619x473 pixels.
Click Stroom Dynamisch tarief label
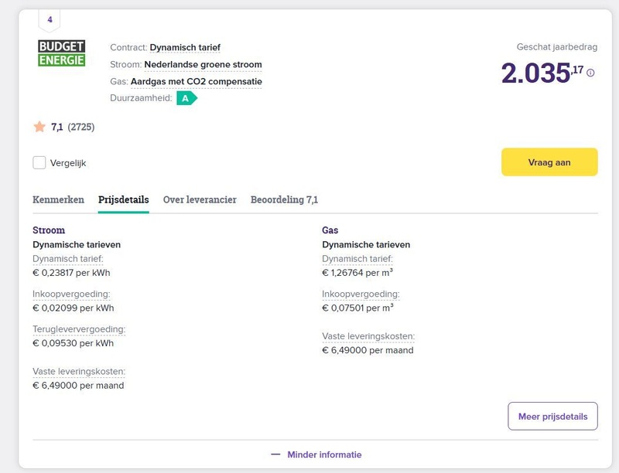pos(68,259)
